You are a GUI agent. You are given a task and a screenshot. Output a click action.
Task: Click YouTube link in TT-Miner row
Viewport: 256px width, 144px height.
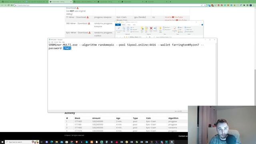(179, 17)
